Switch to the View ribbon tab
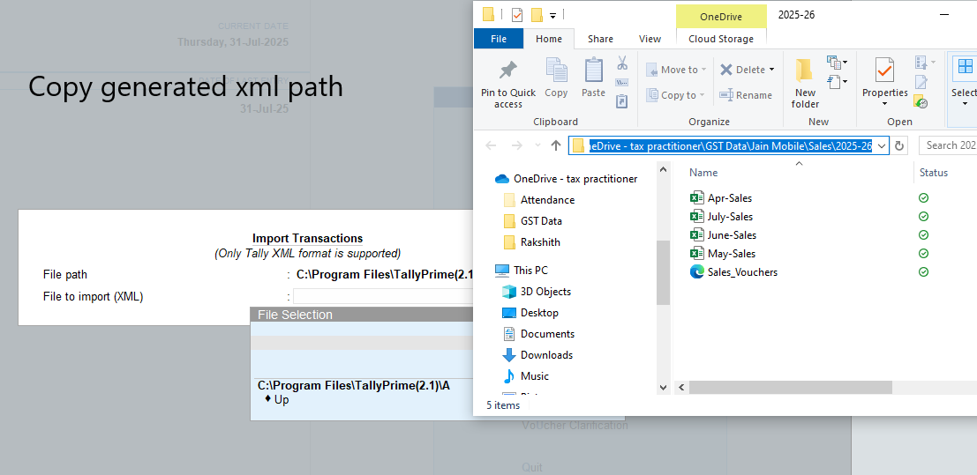This screenshot has height=475, width=977. 650,39
